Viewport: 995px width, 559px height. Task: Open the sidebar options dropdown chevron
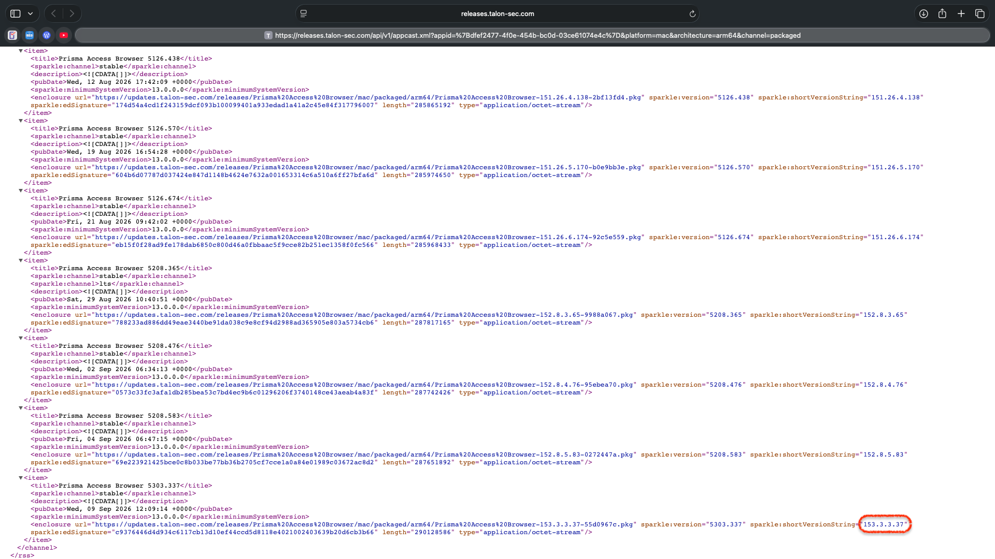[31, 13]
